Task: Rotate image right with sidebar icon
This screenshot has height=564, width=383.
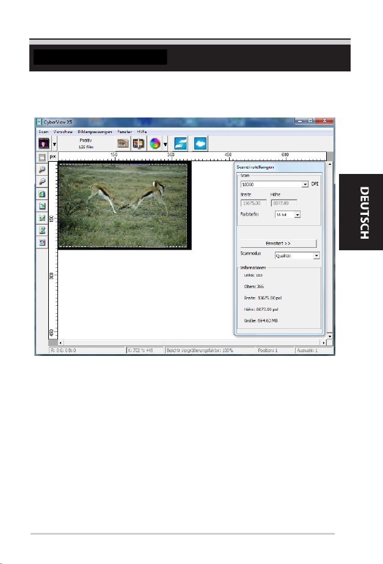Action: pos(42,206)
